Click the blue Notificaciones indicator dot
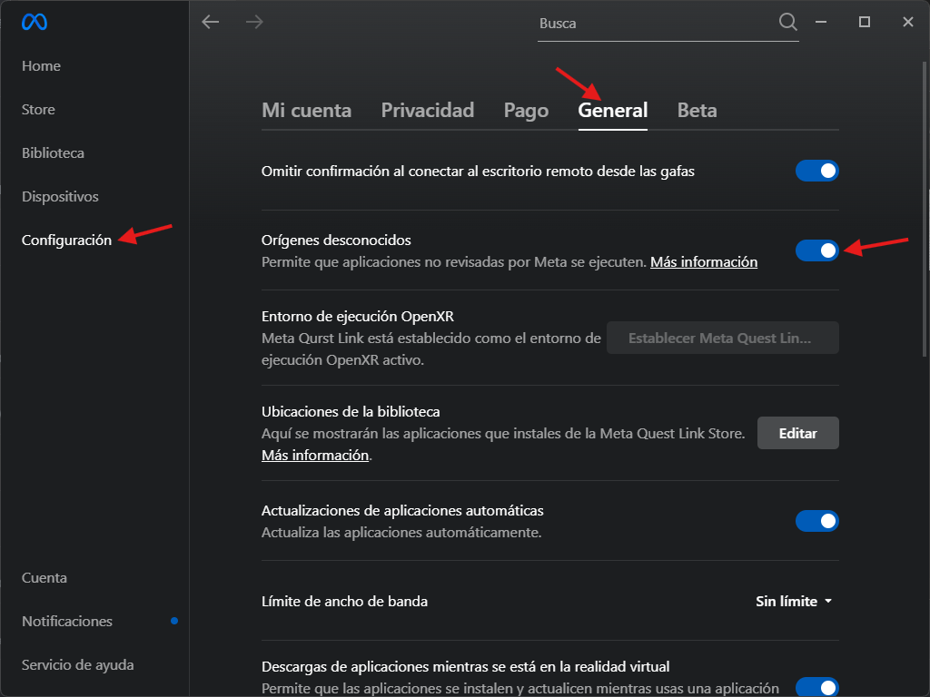This screenshot has width=930, height=697. [x=174, y=621]
